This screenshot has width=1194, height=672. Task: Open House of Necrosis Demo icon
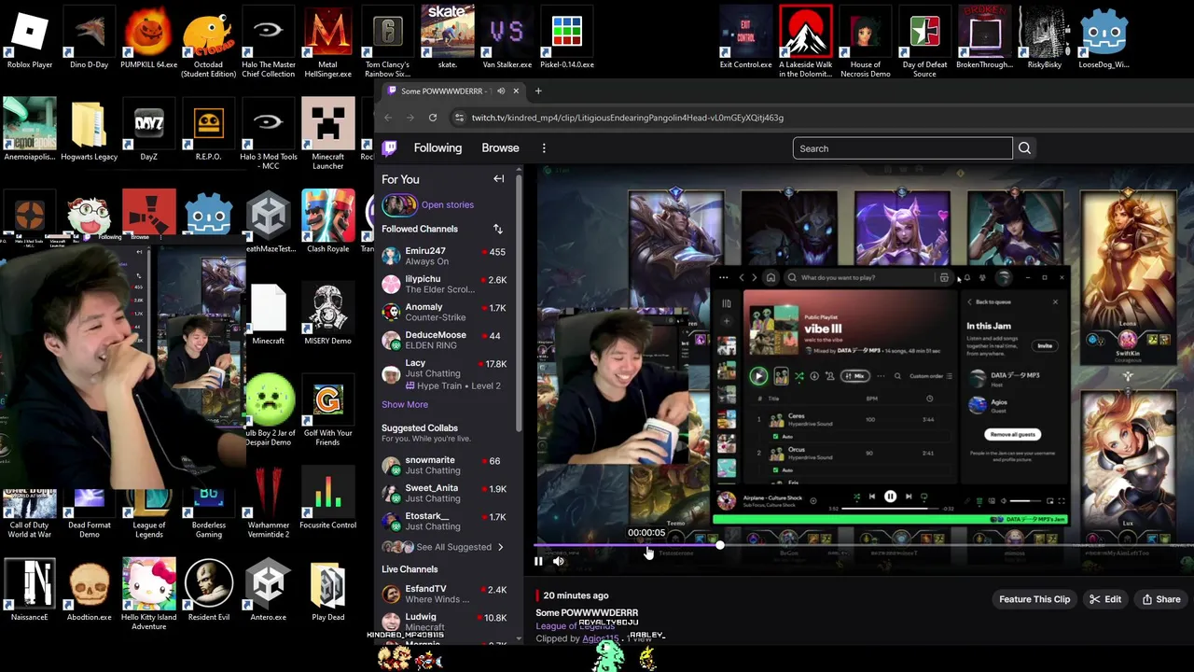click(865, 42)
